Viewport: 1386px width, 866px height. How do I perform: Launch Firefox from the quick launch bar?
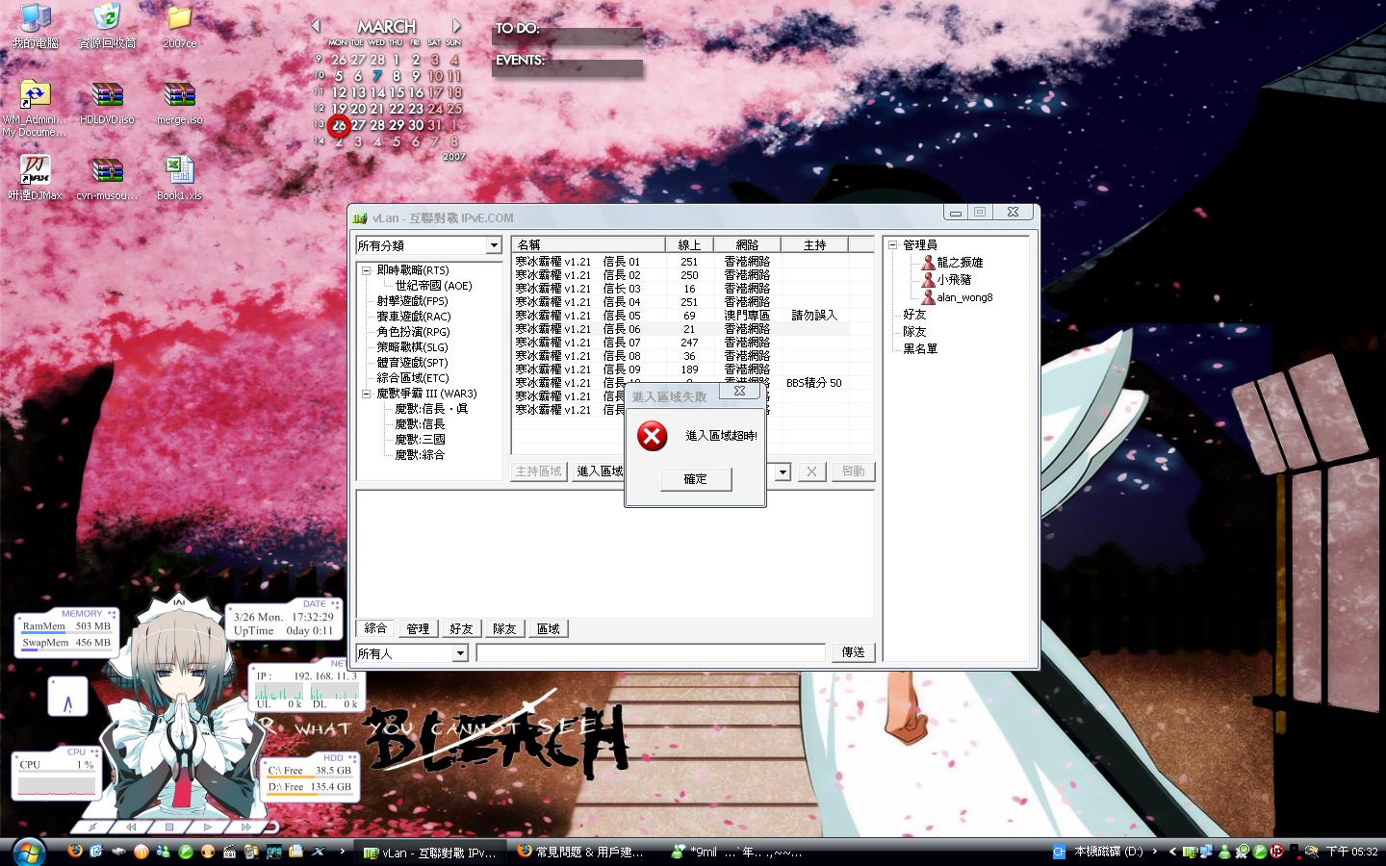[x=75, y=852]
